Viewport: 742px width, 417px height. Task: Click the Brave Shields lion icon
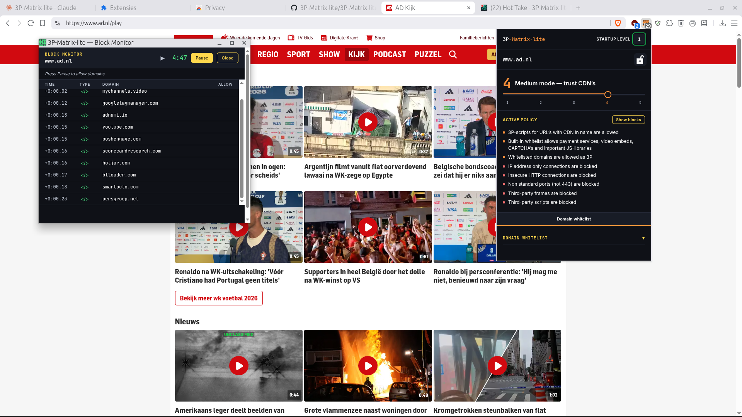click(618, 23)
